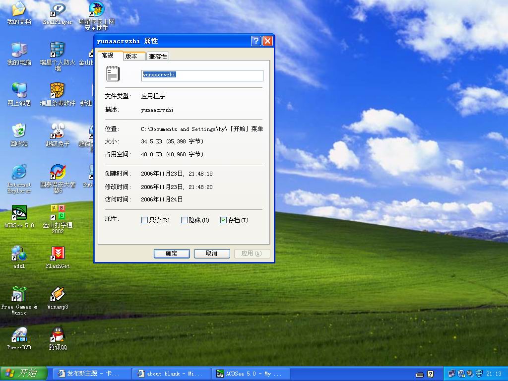Select the 我的电脑 desktop icon
Image resolution: width=508 pixels, height=381 pixels.
pyautogui.click(x=19, y=50)
